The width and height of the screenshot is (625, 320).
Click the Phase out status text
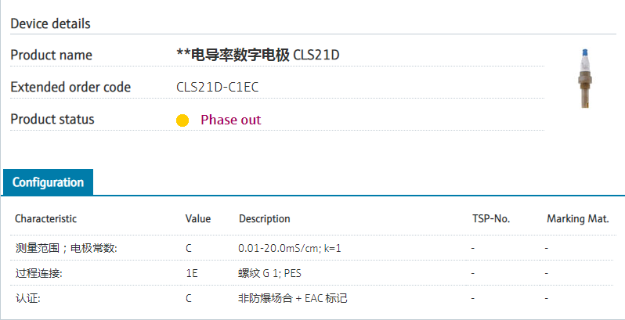230,120
